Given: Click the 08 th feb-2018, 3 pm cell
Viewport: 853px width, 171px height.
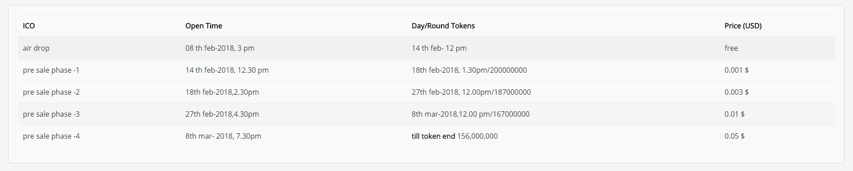Looking at the screenshot, I should [220, 48].
